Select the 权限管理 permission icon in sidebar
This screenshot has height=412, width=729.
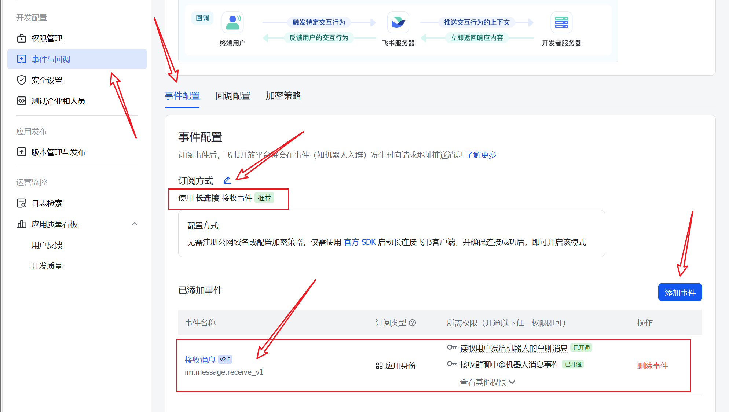tap(22, 38)
